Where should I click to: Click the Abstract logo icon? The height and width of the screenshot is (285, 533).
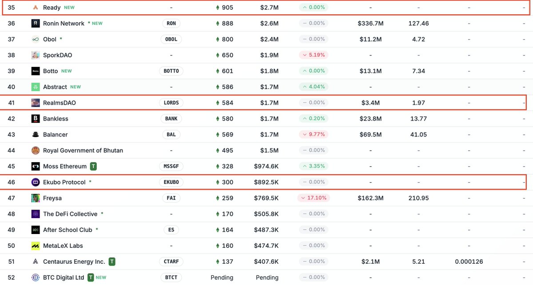point(36,87)
